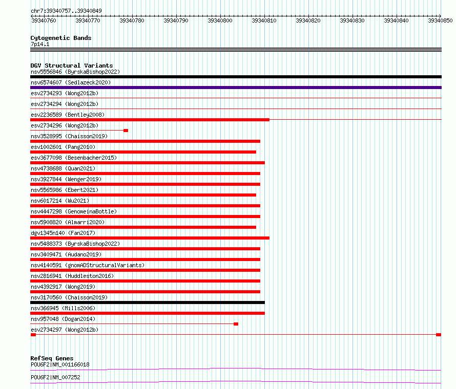Click nsv5908820 (Almarri2020) label
456x389 pixels.
pos(68,222)
